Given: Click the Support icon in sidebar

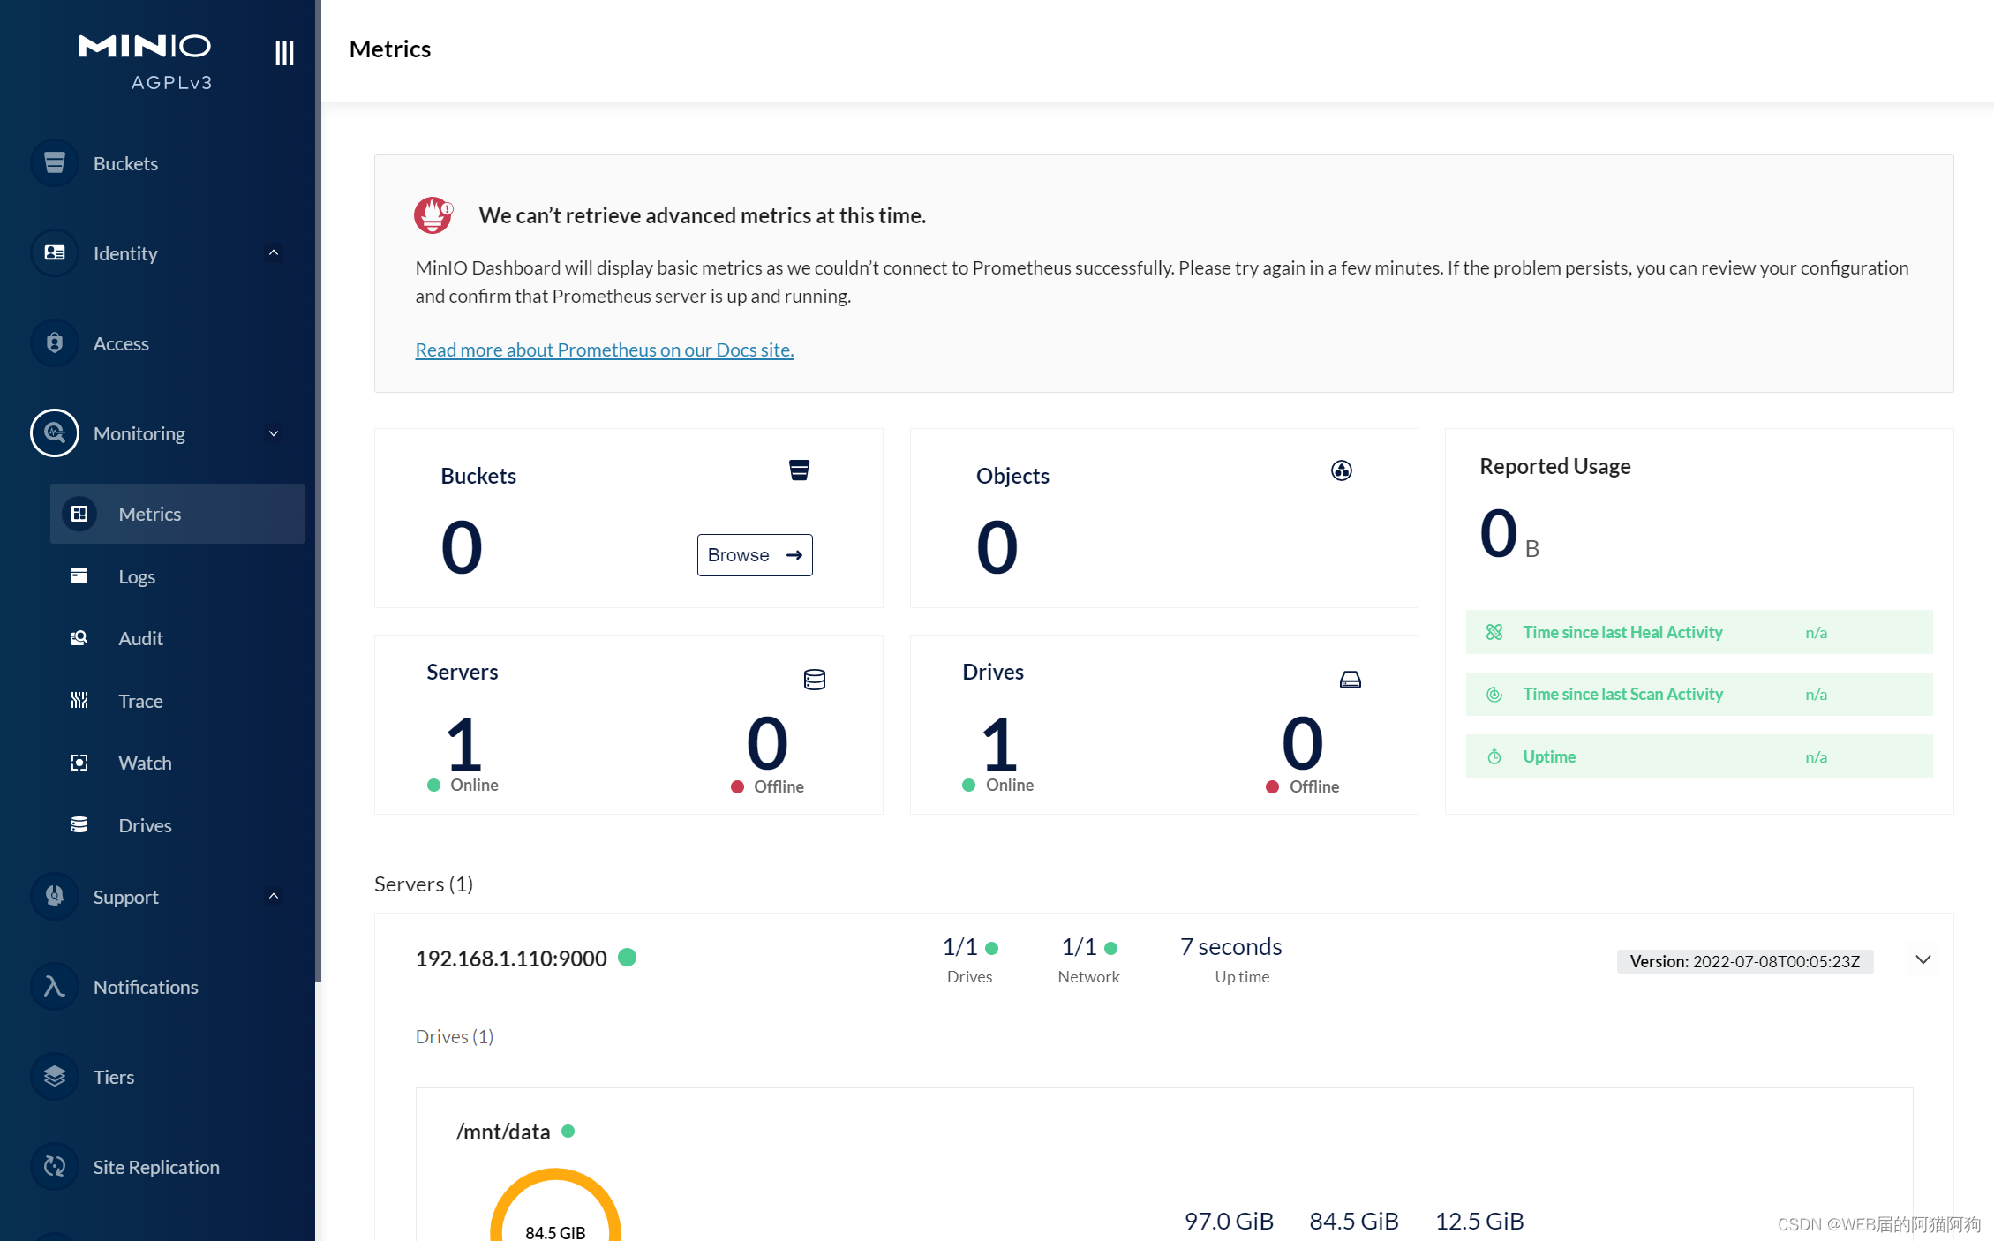Looking at the screenshot, I should (55, 896).
